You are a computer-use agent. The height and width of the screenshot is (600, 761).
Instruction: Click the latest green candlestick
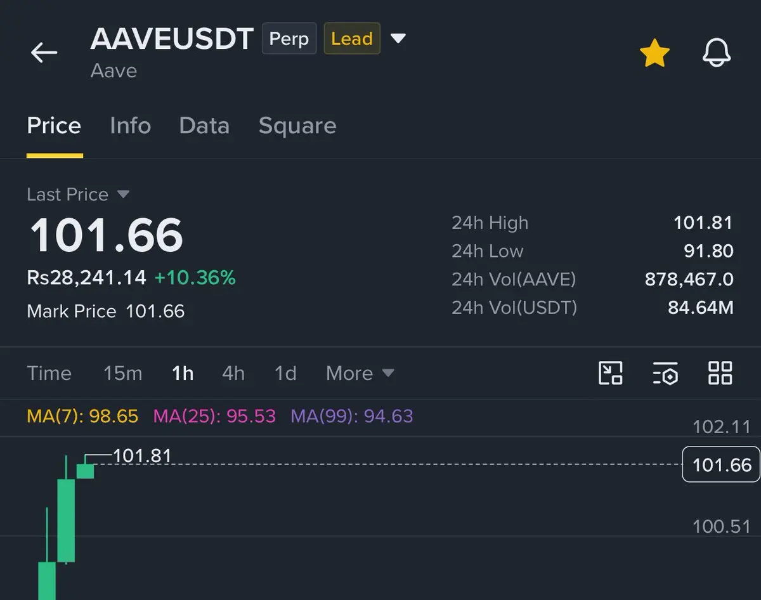pyautogui.click(x=85, y=471)
